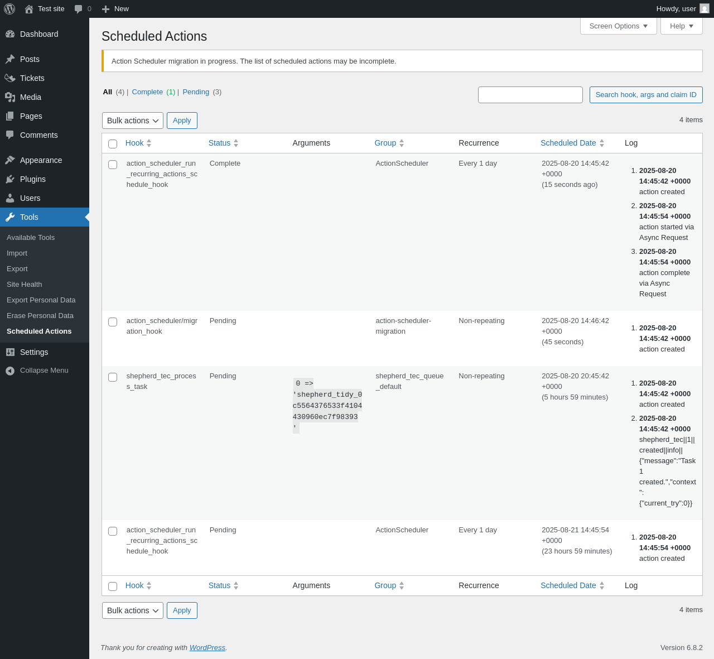Click the Dashboard gauge icon
Viewport: 714px width, 659px height.
(x=10, y=34)
